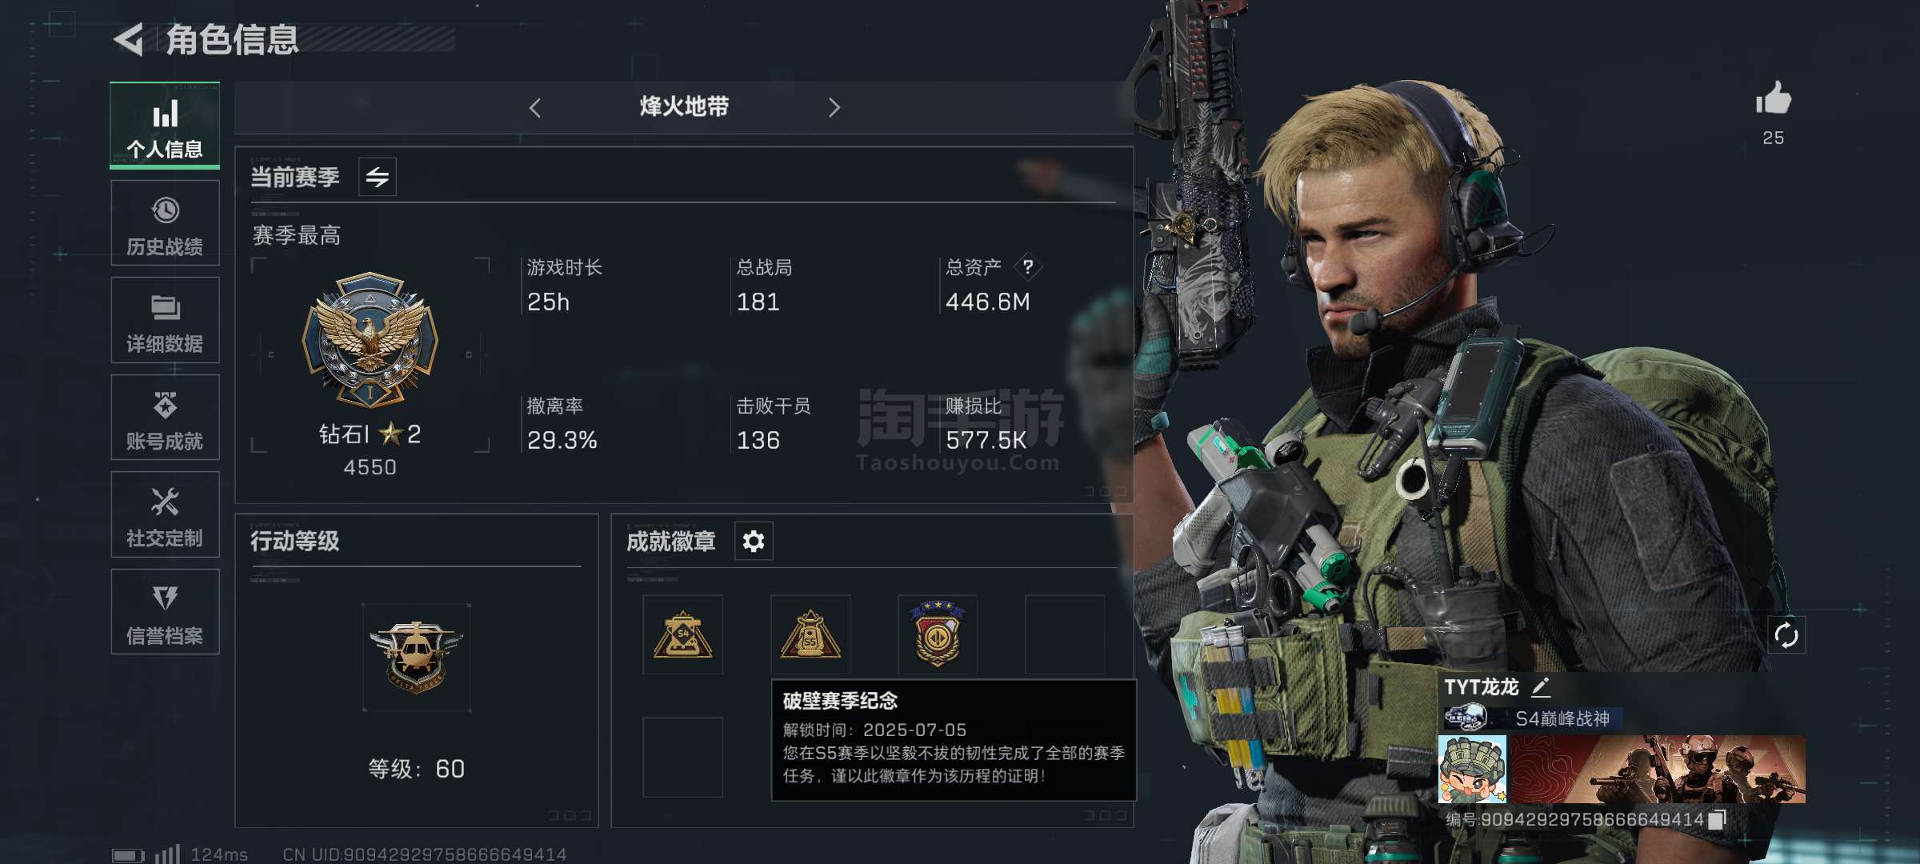Open the 账号成就 tab

point(165,418)
